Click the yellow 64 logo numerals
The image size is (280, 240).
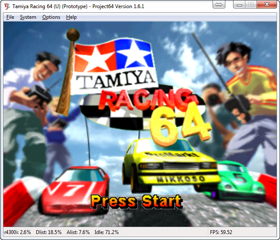[181, 125]
